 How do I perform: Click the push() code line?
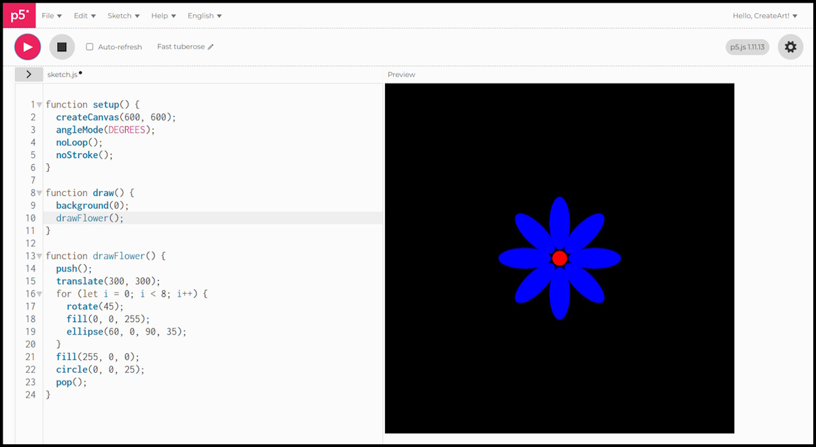tap(74, 269)
